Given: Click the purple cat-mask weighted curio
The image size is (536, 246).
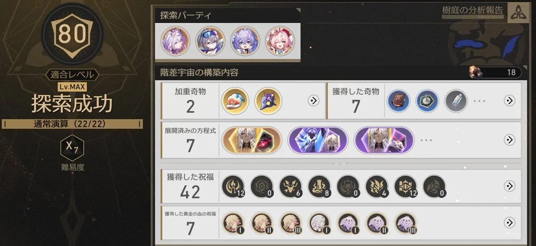Looking at the screenshot, I should pos(268,101).
